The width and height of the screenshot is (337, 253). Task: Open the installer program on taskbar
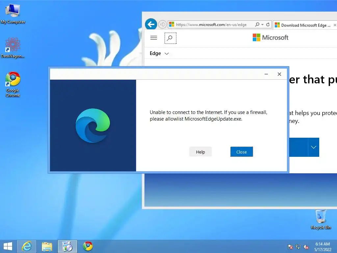click(67, 246)
